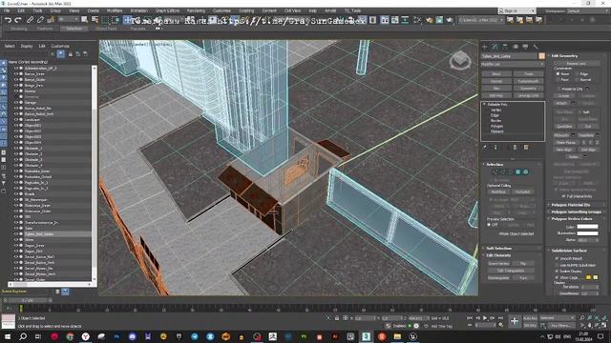Click the QuickSlice button
Screen dimensions: 611x343
pos(564,127)
